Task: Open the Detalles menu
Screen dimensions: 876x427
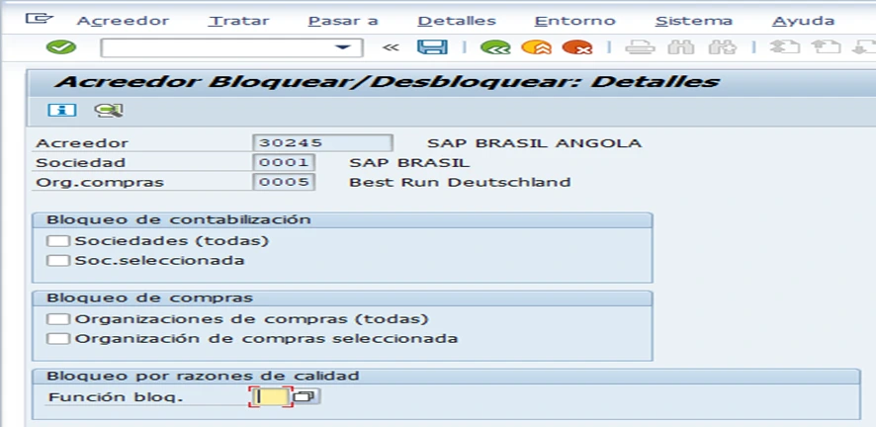Action: (x=457, y=21)
